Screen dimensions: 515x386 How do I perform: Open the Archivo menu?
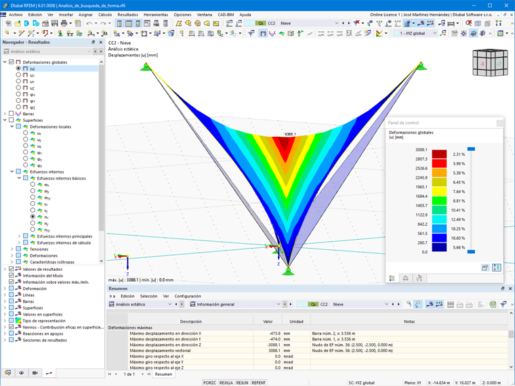pyautogui.click(x=16, y=15)
